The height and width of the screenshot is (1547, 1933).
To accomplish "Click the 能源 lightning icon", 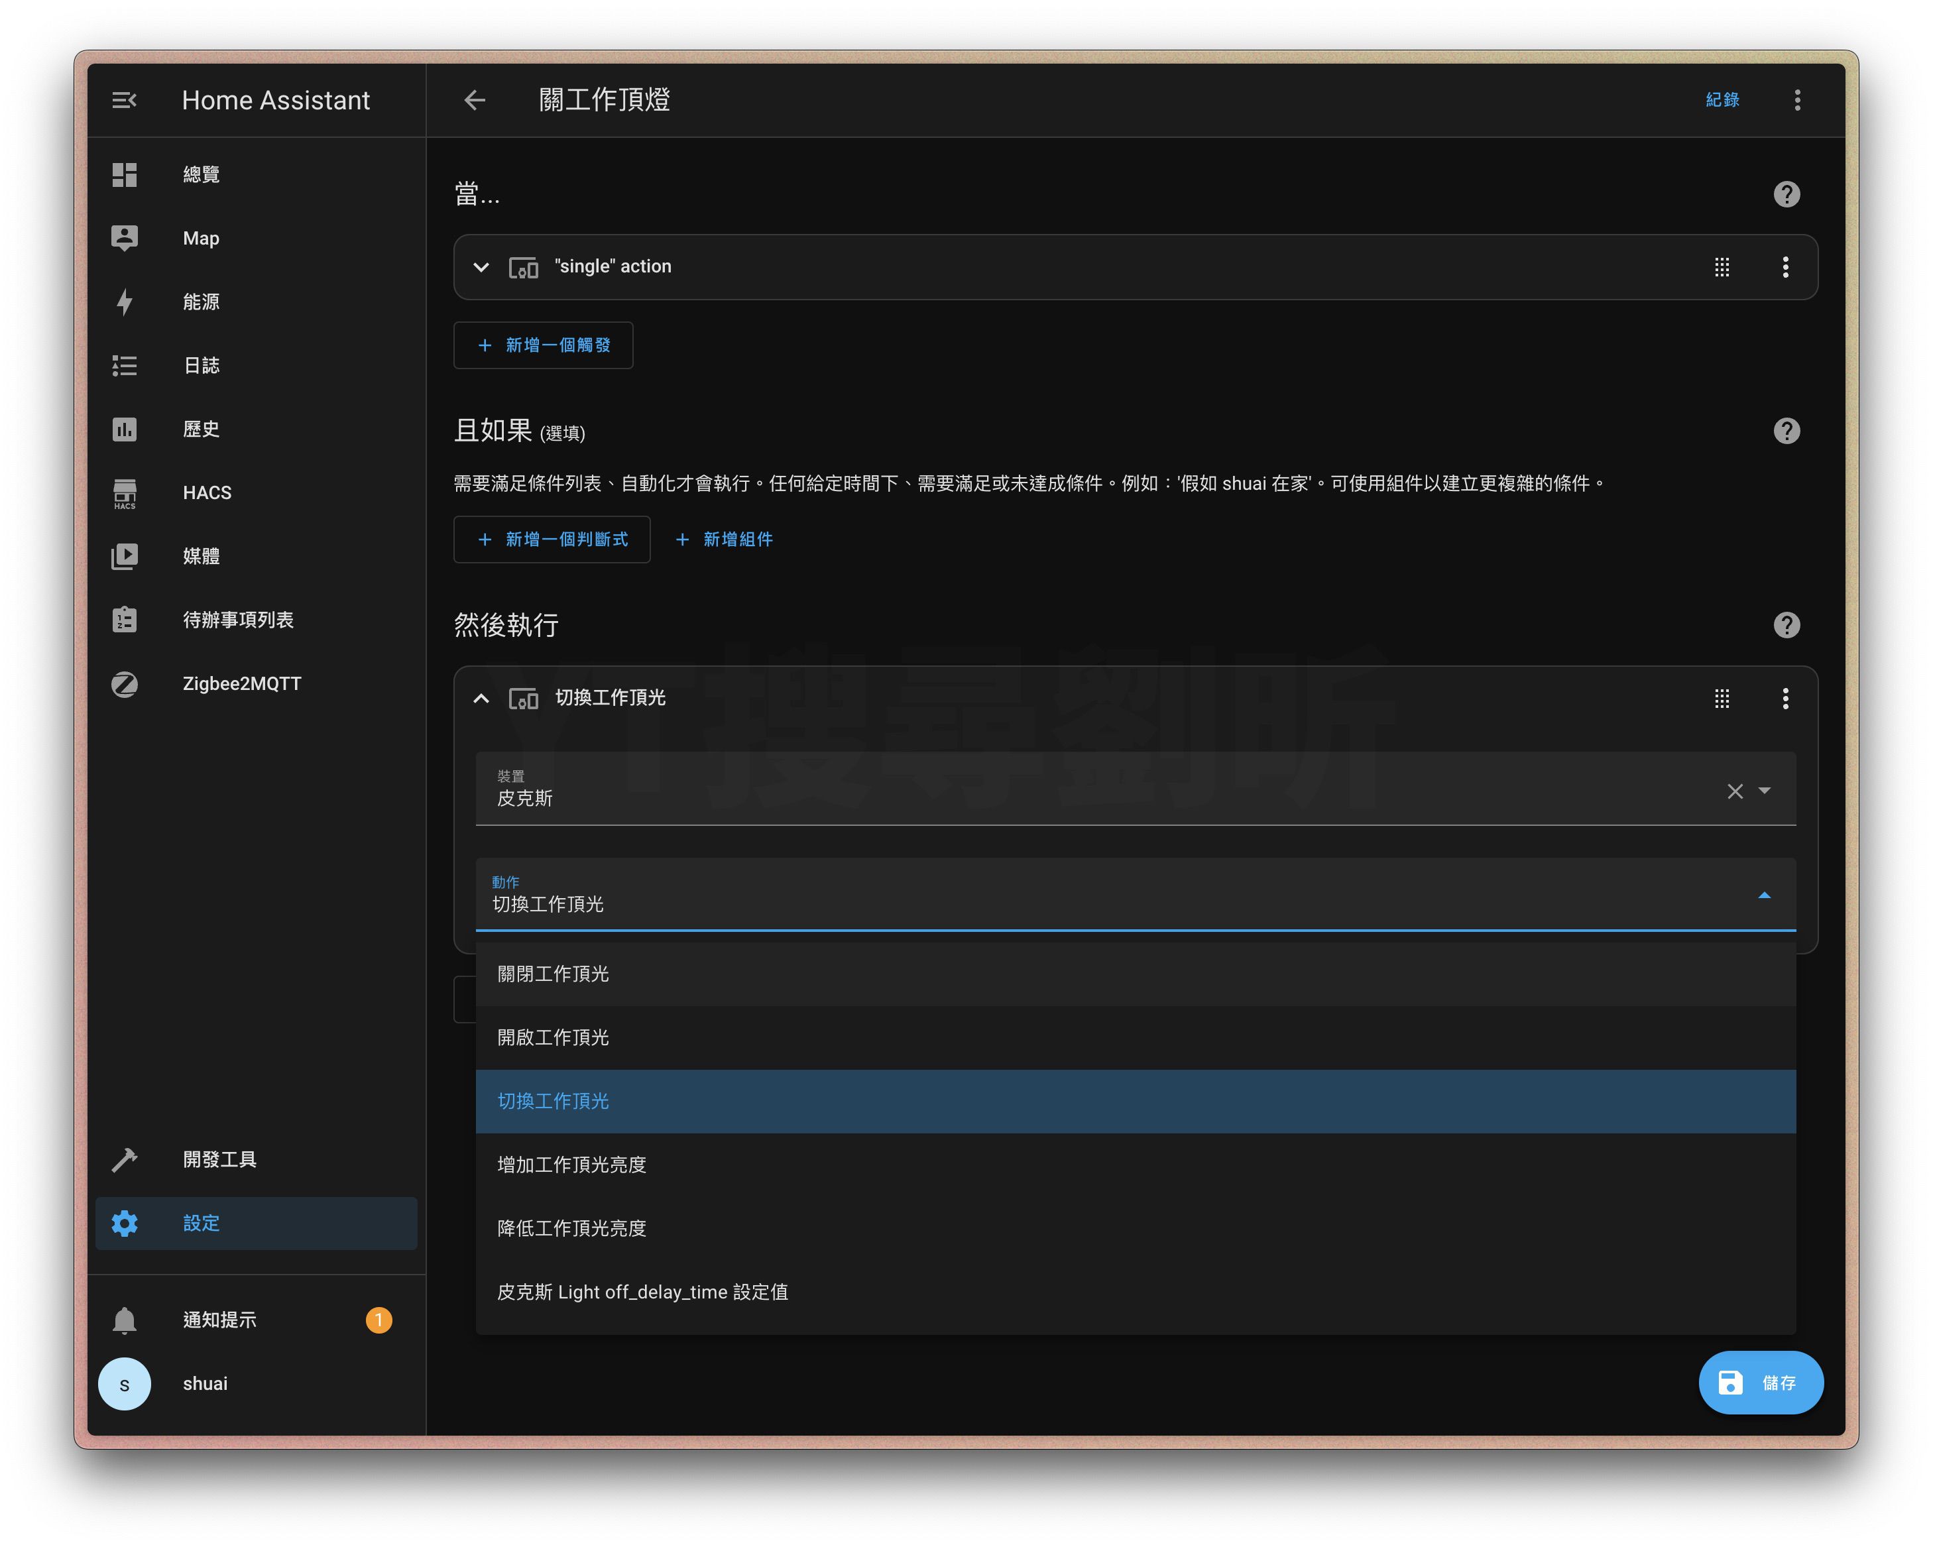I will [x=125, y=302].
